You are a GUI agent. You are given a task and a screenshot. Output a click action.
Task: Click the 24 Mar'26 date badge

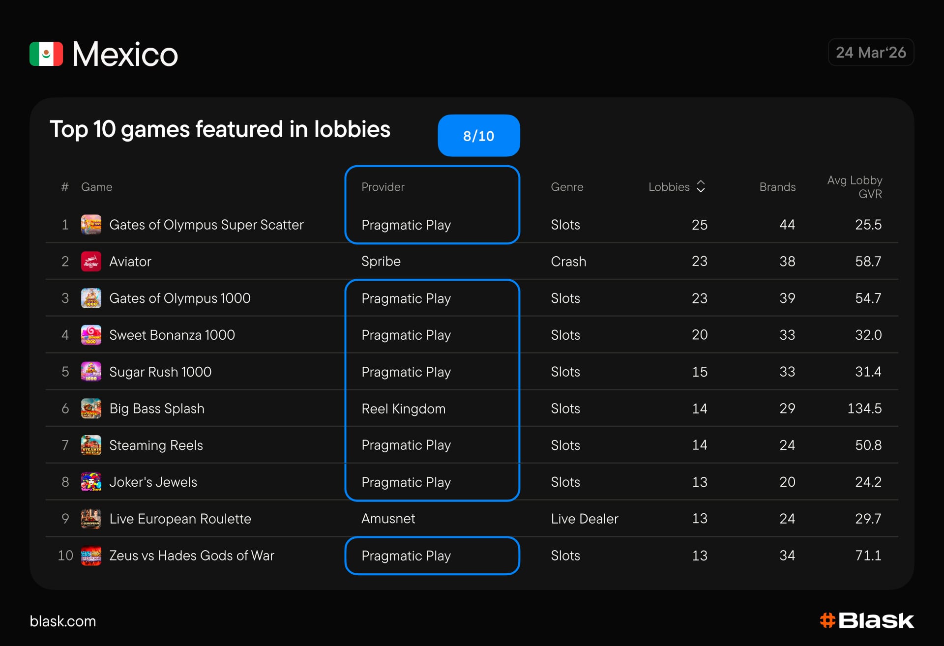(871, 52)
